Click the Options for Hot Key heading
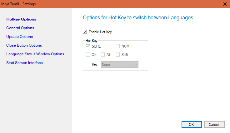Image resolution: width=230 pixels, height=133 pixels. tap(138, 17)
